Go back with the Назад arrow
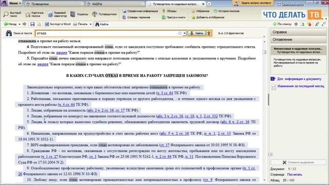This screenshot has height=185, width=329. [10, 24]
